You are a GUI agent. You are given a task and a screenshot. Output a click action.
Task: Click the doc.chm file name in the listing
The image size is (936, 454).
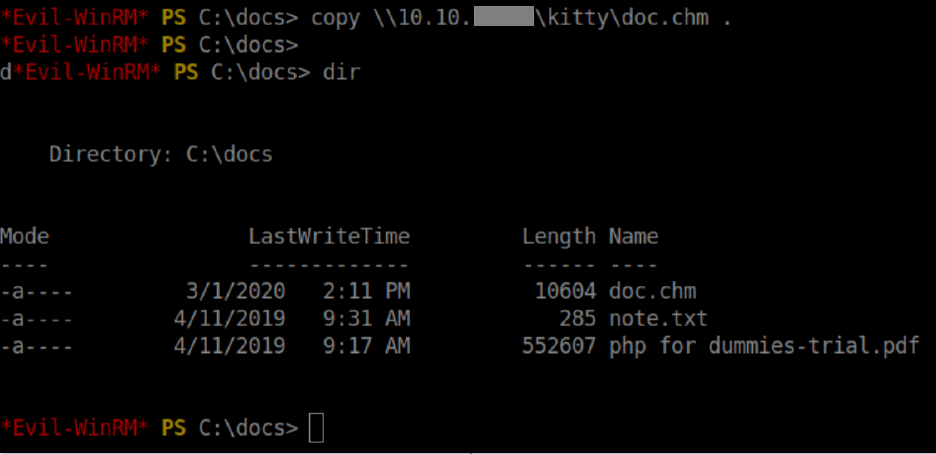point(652,291)
